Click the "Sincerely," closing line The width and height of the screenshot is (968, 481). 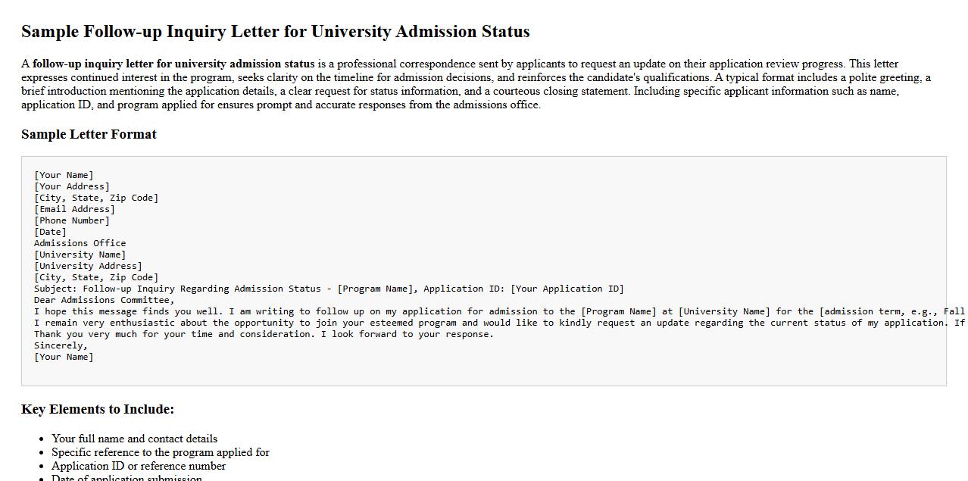(x=61, y=345)
